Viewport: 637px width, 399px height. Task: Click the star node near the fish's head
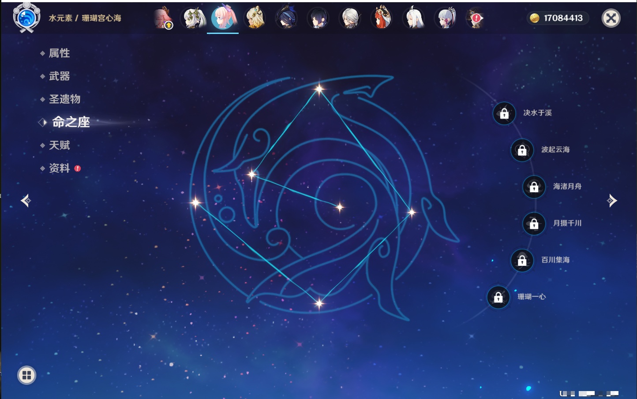coord(252,175)
